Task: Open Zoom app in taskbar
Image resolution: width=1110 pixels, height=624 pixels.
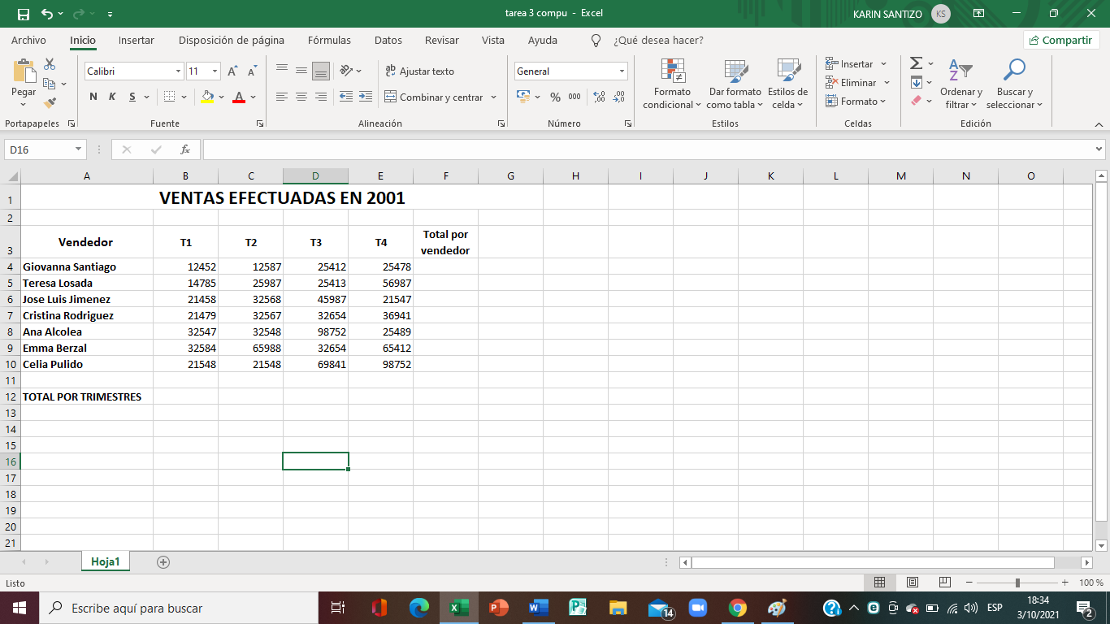Action: tap(697, 608)
